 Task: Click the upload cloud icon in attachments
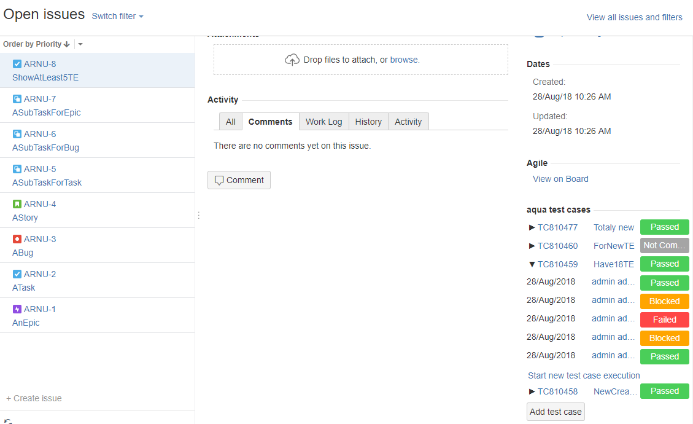click(x=292, y=60)
